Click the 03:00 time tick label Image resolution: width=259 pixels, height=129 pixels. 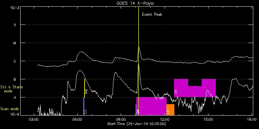tap(34, 119)
